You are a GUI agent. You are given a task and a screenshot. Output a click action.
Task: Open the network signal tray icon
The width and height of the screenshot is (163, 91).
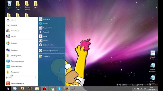(141, 89)
